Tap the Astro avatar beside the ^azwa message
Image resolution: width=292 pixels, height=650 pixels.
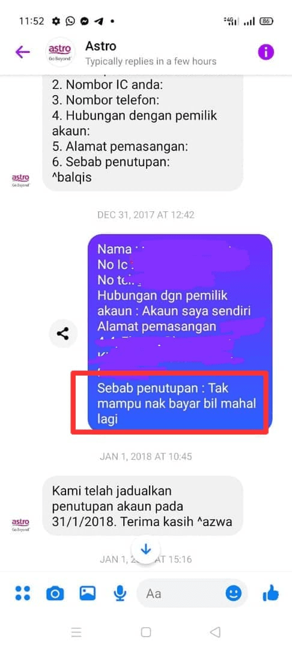coord(20,524)
